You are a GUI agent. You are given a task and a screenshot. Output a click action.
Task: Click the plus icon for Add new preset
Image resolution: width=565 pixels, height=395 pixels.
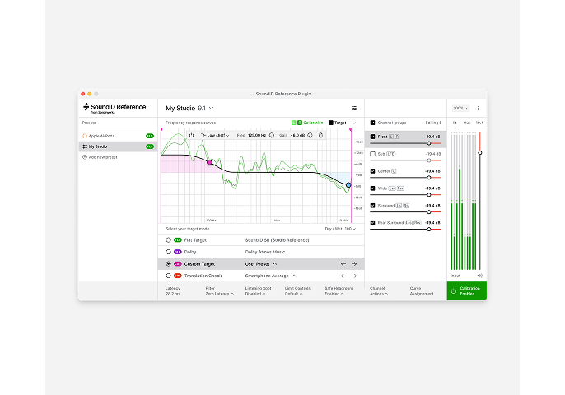[x=85, y=157]
